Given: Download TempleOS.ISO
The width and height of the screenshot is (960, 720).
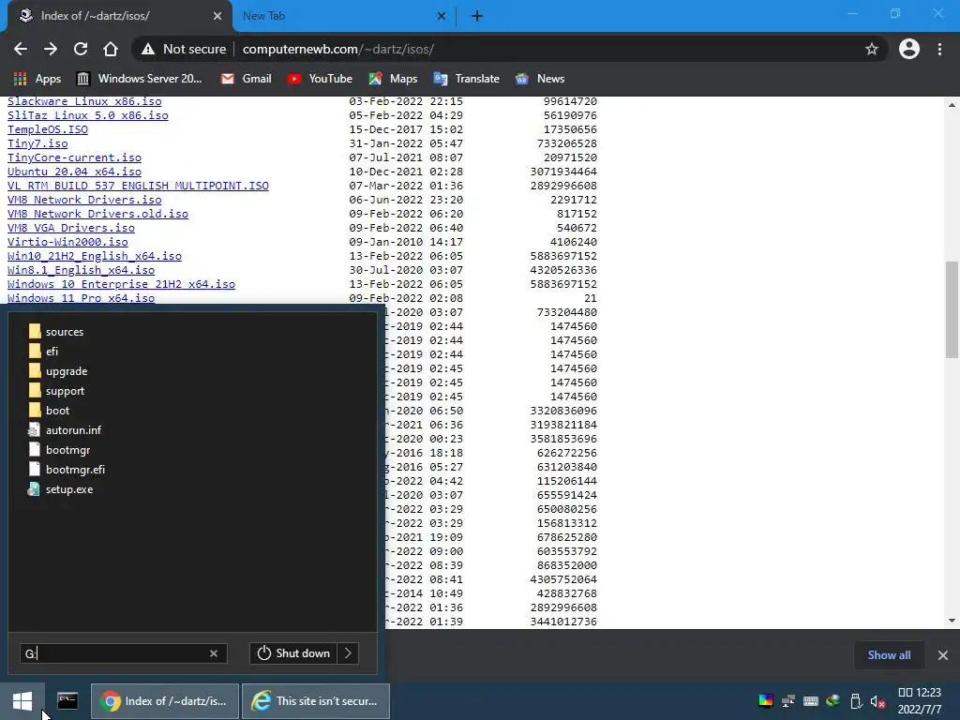Looking at the screenshot, I should [48, 129].
